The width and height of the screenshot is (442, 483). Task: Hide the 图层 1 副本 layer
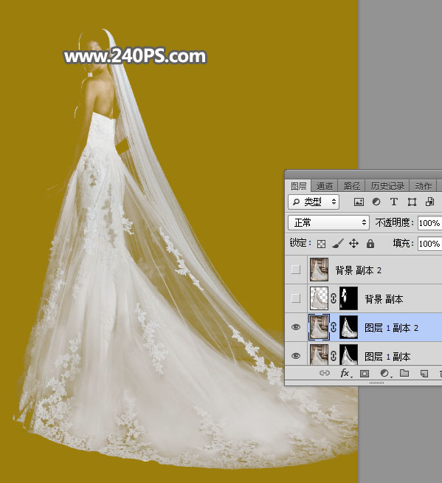point(296,356)
